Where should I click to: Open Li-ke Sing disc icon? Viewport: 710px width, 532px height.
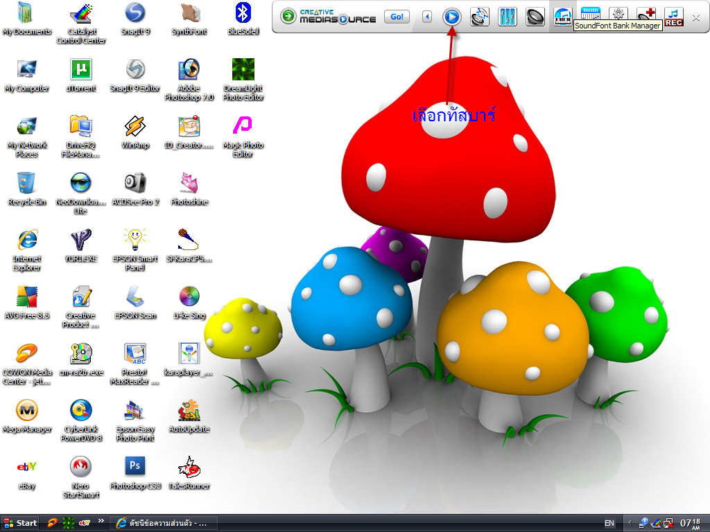click(189, 303)
